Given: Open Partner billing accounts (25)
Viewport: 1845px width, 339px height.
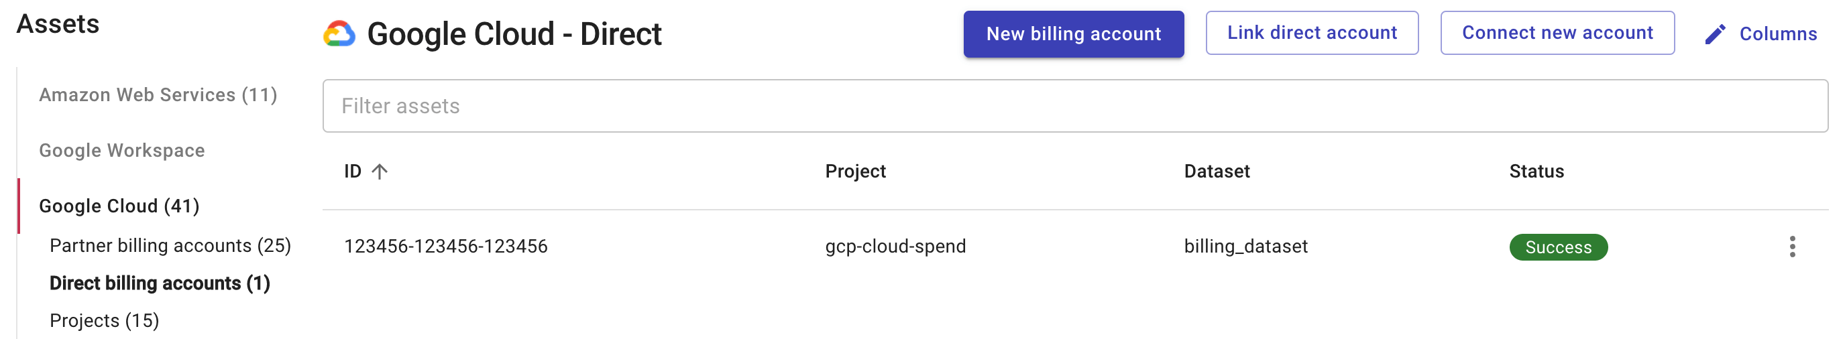Looking at the screenshot, I should (170, 245).
